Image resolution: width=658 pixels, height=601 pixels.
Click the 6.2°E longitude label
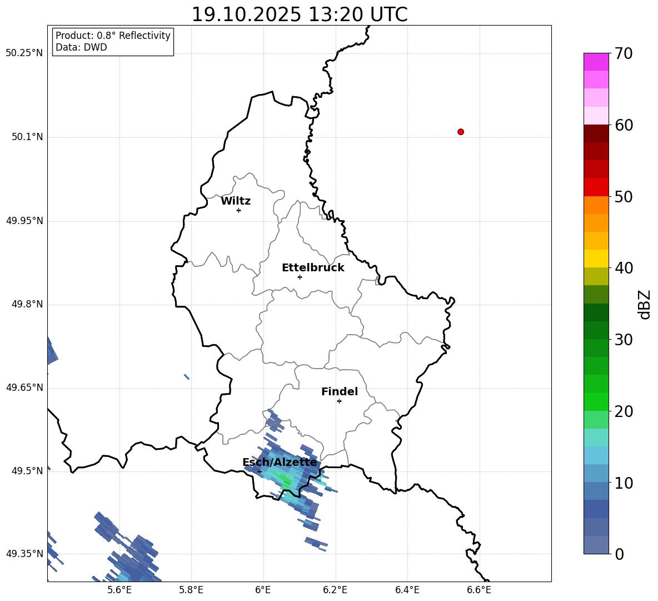point(335,590)
